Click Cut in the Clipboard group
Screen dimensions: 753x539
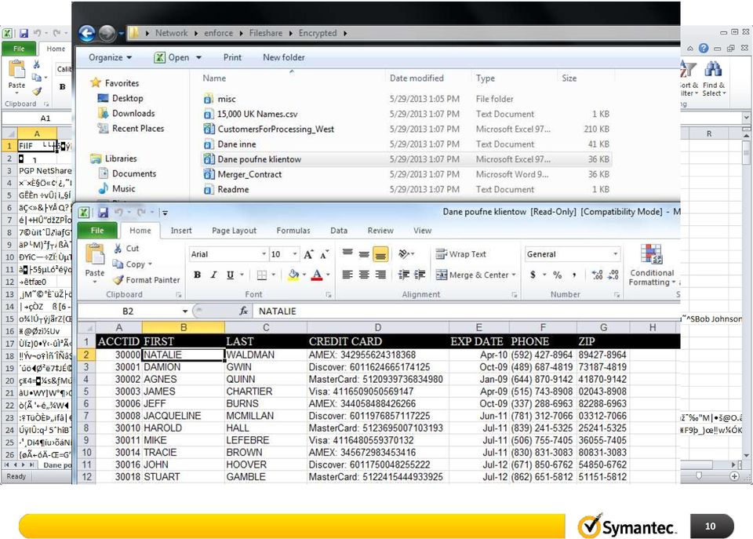coord(126,249)
